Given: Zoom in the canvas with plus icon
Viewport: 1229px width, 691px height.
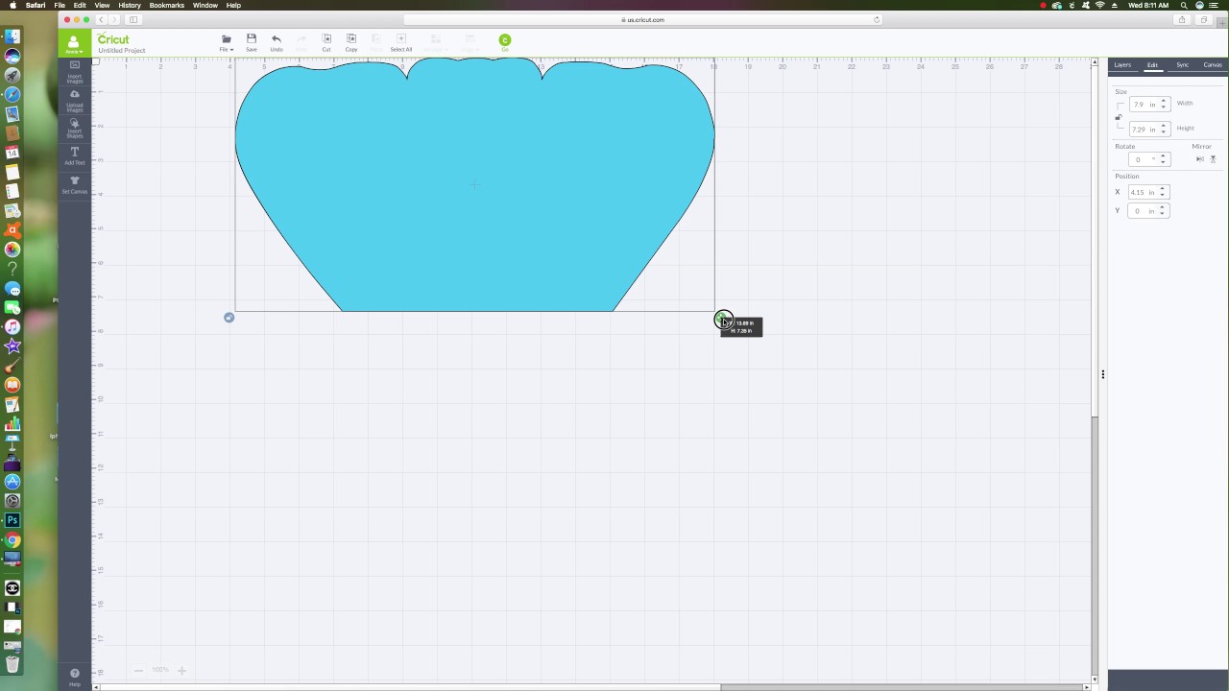Looking at the screenshot, I should click(x=181, y=670).
